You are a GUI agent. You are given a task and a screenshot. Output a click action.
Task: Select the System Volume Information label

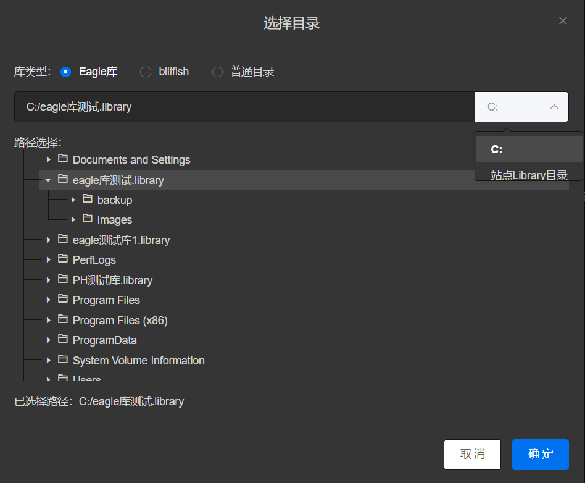point(138,361)
